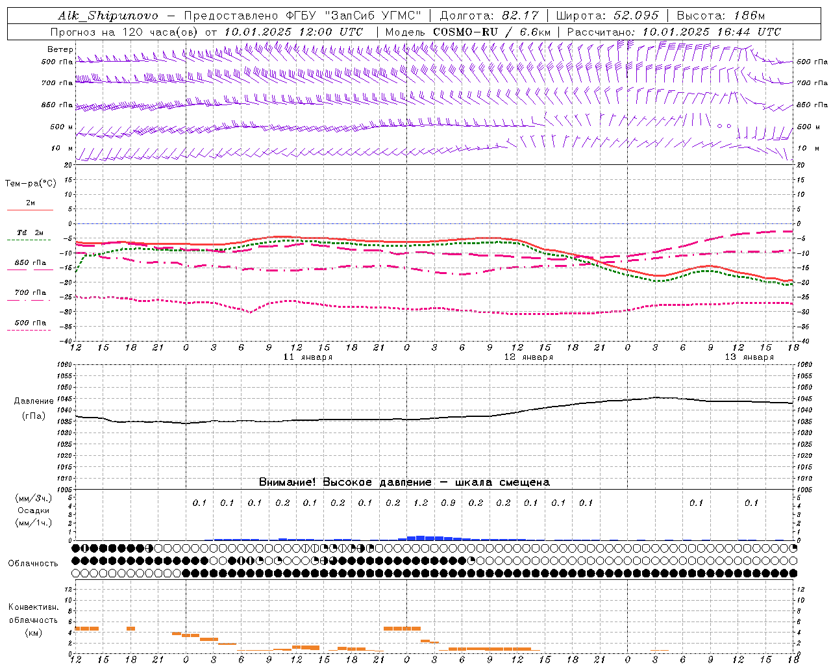Click the pink dotted 500 гПа temperature legend line
The image size is (831, 665).
pos(29,331)
